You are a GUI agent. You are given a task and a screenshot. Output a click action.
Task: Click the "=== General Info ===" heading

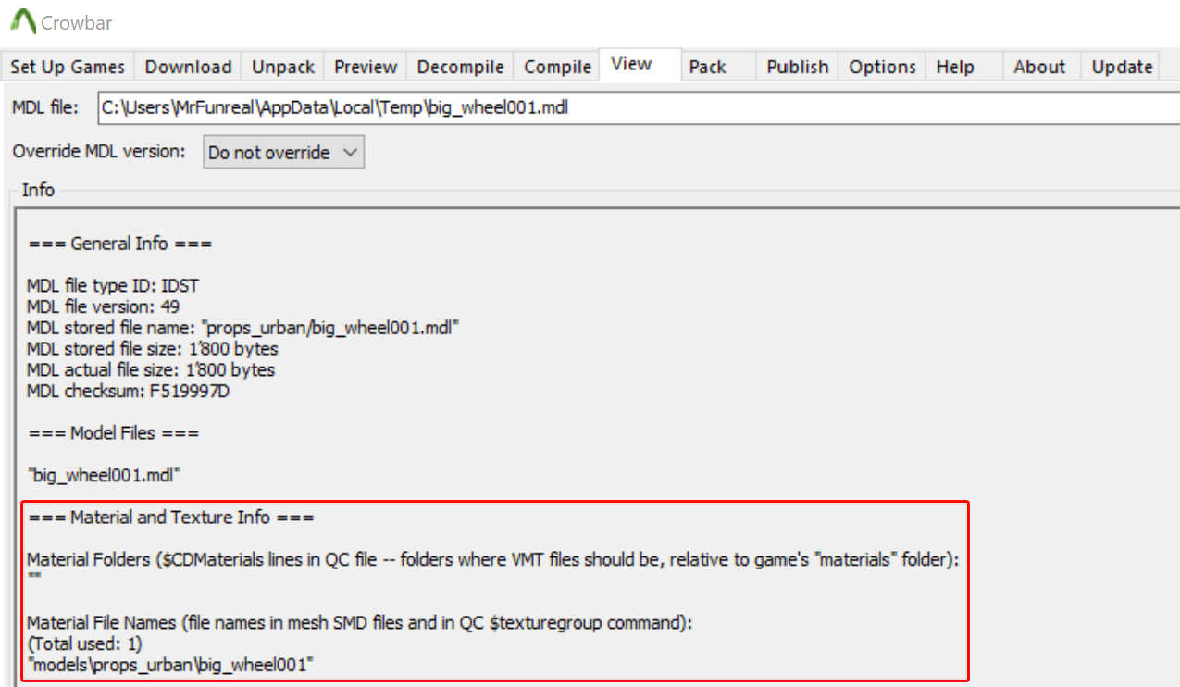coord(120,244)
